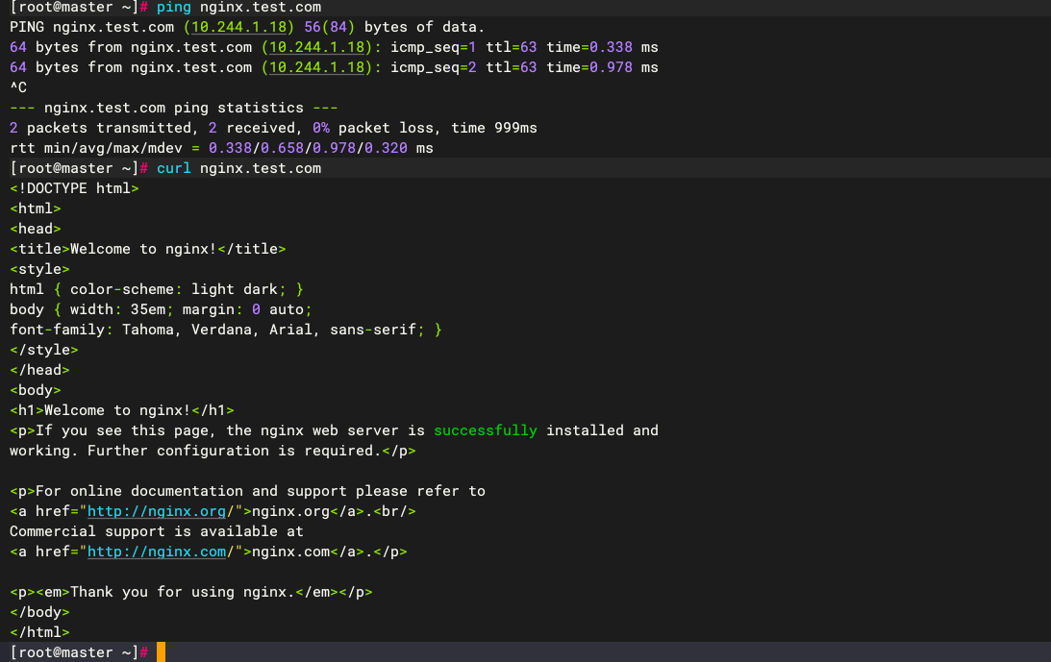Click the '</body>' closing tag
Viewport: 1051px width, 662px height.
tap(39, 612)
